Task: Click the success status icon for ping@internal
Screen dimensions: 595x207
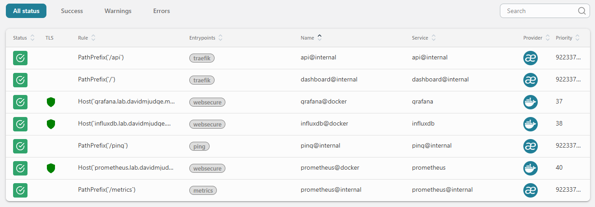Action: point(20,146)
